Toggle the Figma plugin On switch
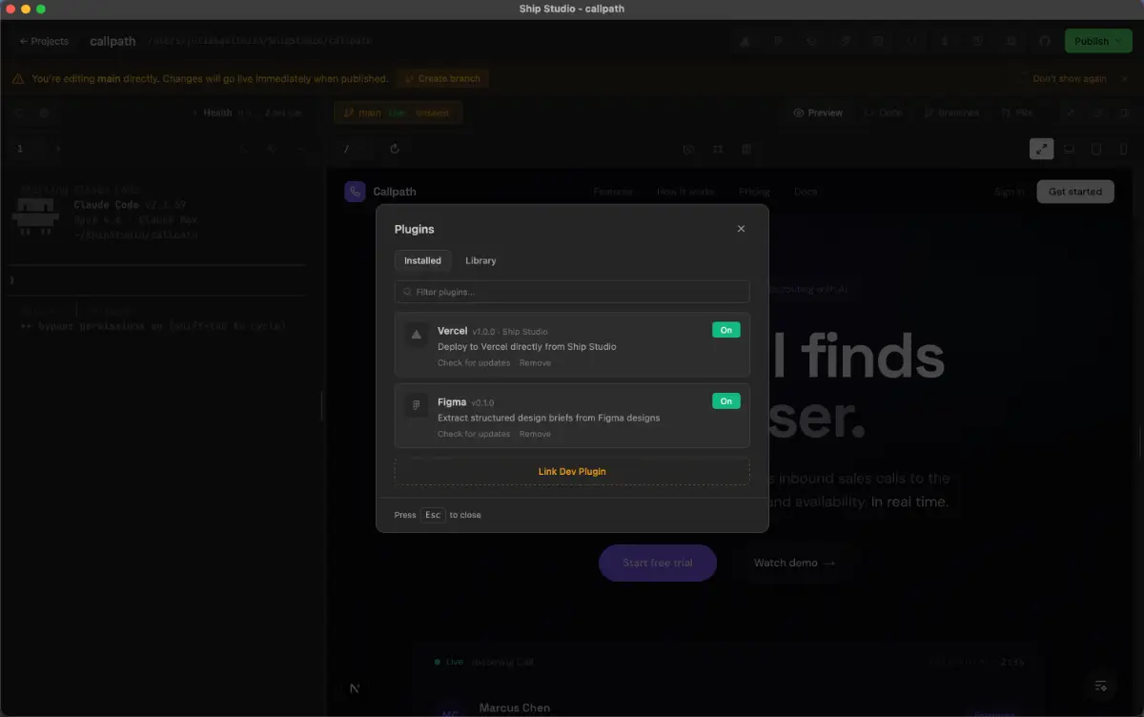The height and width of the screenshot is (717, 1144). [725, 401]
